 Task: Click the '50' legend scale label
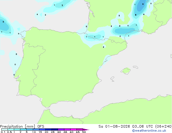[84, 132]
